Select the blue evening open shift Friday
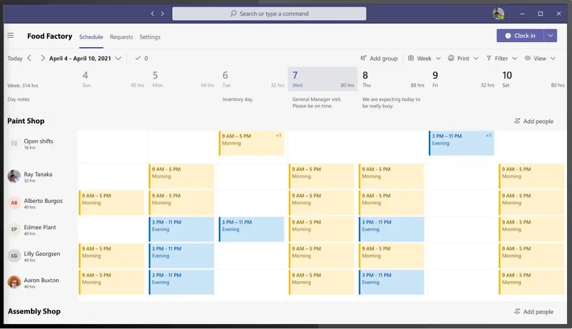The height and width of the screenshot is (329, 572). (x=461, y=143)
